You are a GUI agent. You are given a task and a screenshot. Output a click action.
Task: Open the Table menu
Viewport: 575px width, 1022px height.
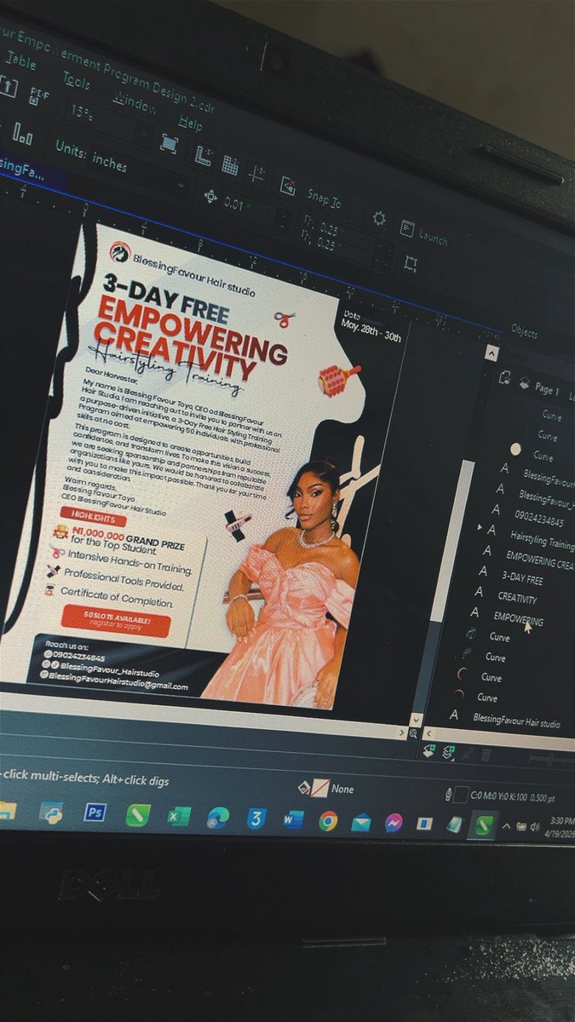pos(21,62)
